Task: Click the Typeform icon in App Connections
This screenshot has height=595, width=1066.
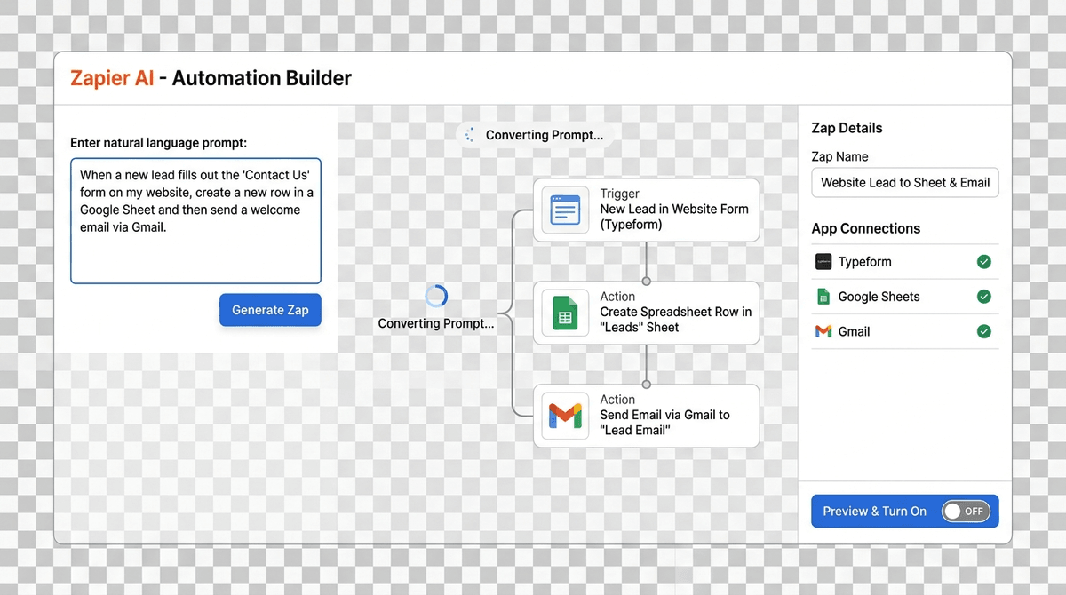Action: 823,262
